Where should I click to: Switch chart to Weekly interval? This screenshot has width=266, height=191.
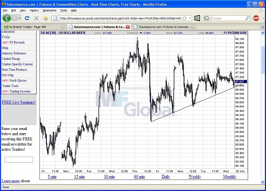click(194, 177)
